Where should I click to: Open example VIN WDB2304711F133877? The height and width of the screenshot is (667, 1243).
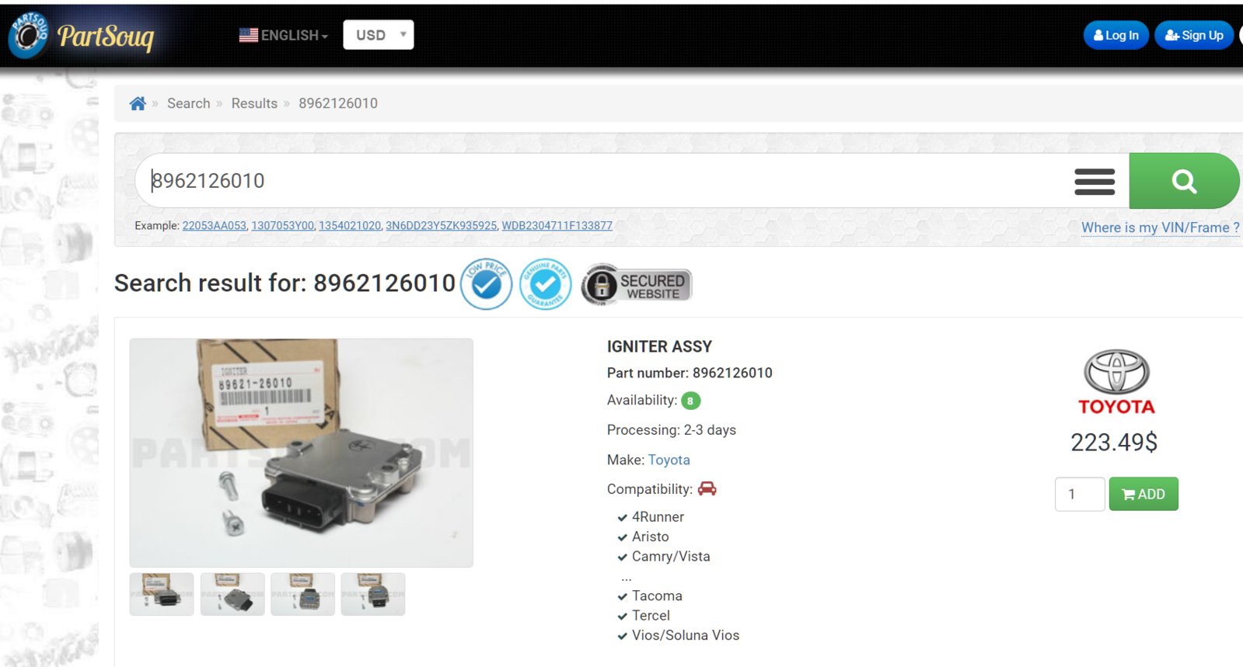point(557,226)
